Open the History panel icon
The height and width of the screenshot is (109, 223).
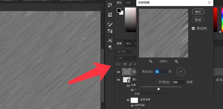point(110,5)
